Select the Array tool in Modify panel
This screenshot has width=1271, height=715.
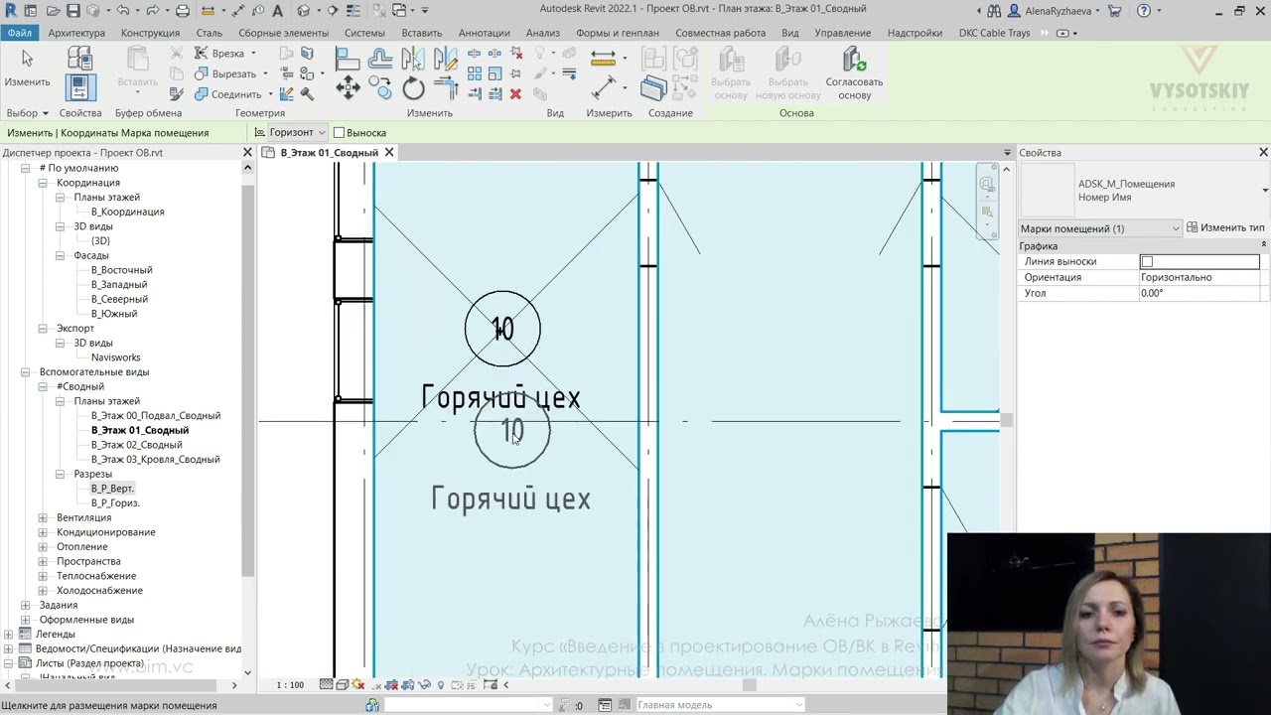click(474, 73)
